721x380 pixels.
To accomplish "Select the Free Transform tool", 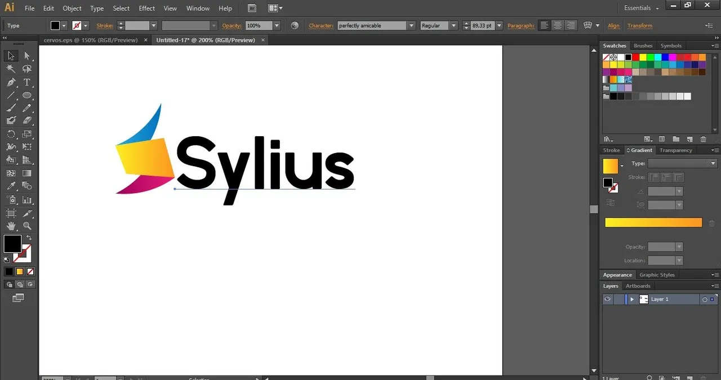I will [x=27, y=147].
